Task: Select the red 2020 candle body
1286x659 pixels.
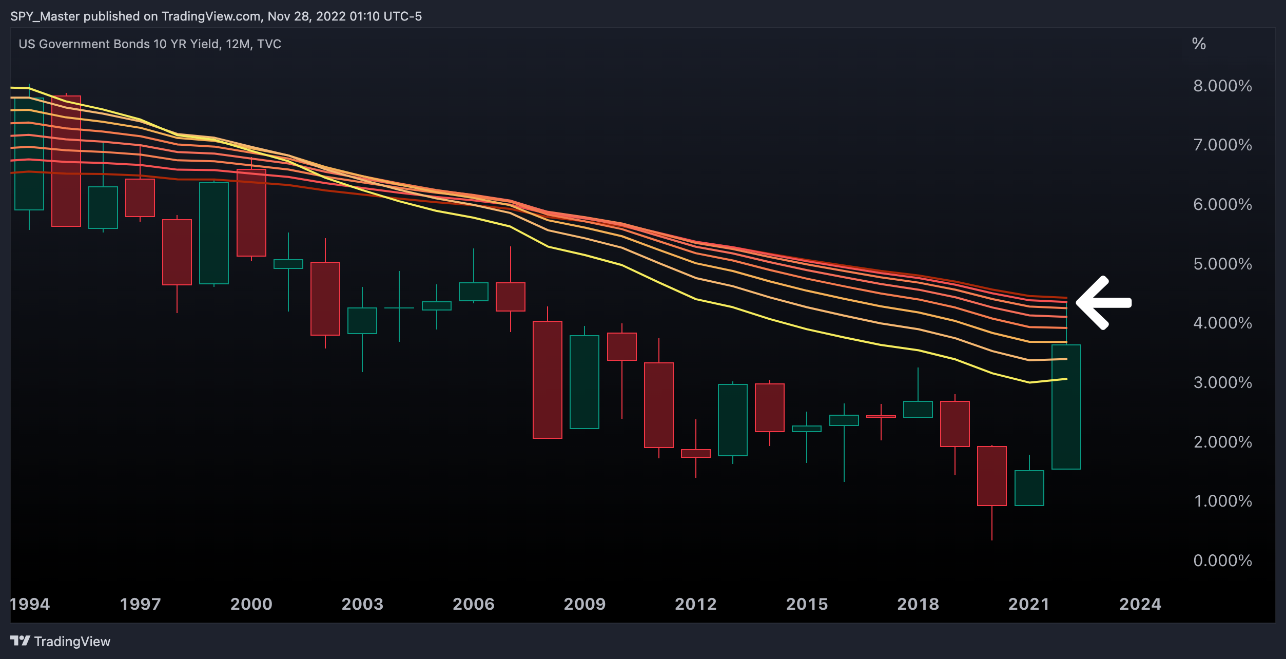Action: click(992, 476)
